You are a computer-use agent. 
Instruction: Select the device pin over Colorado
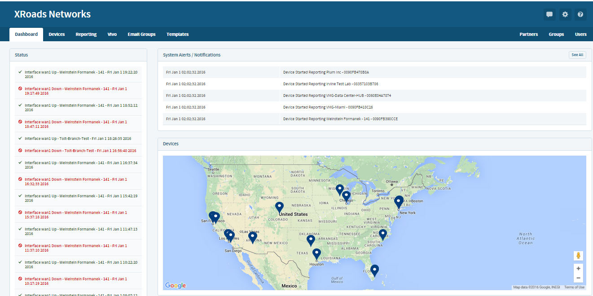click(x=280, y=208)
